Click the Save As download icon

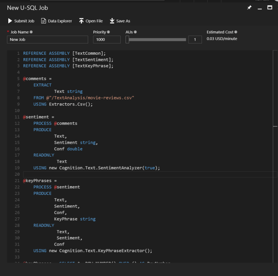pos(112,21)
